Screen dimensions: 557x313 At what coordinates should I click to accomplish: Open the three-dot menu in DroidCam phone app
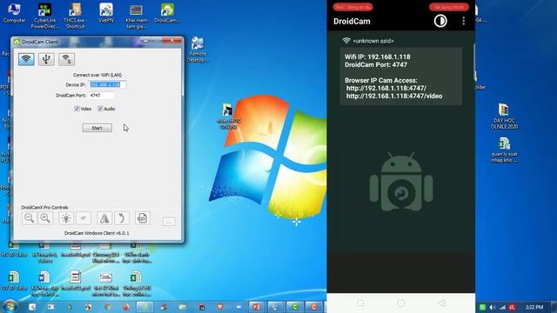(464, 21)
